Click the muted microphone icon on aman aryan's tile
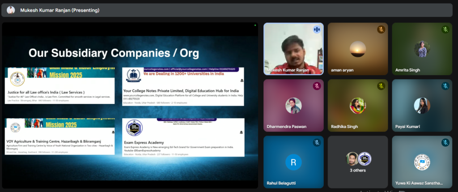This screenshot has height=192, width=458. [x=381, y=30]
